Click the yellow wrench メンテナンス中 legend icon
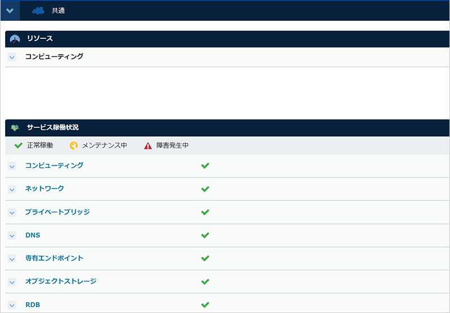This screenshot has height=313, width=450. (74, 146)
